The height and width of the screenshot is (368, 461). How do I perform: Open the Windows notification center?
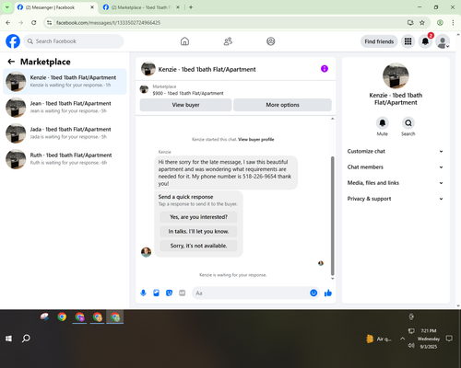click(x=449, y=339)
